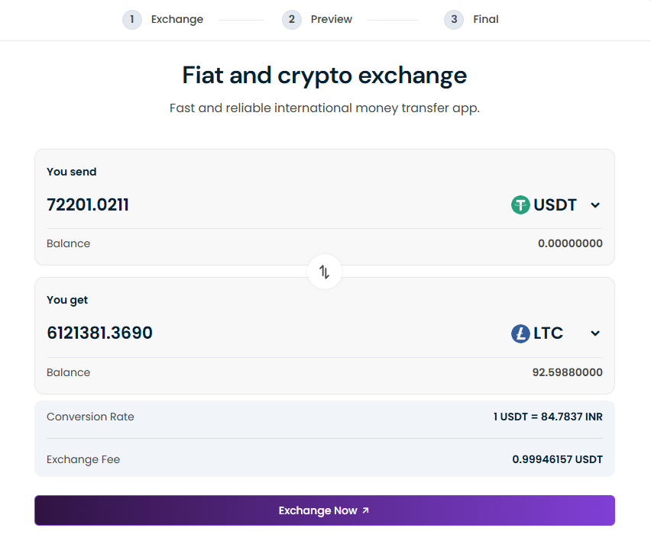Click the send balance value 0.00000000
The width and height of the screenshot is (651, 560).
(x=570, y=244)
